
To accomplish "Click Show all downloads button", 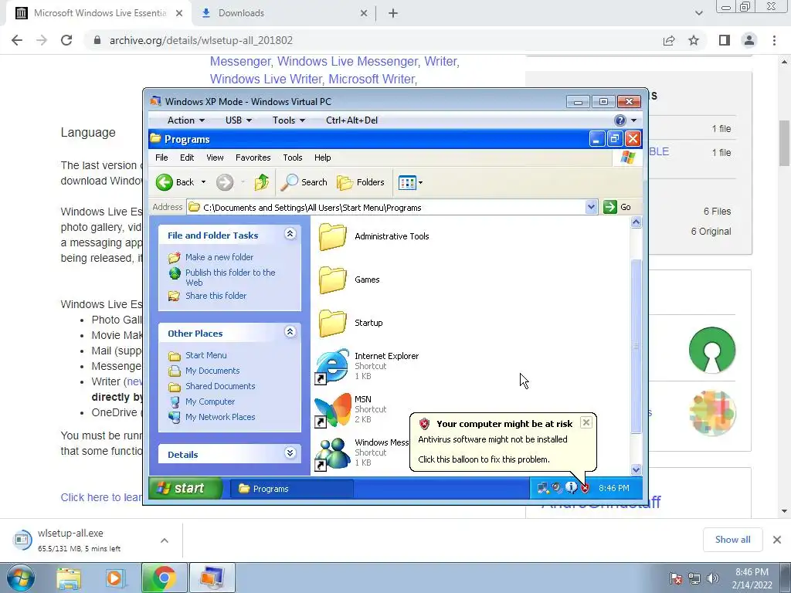I will pyautogui.click(x=732, y=540).
